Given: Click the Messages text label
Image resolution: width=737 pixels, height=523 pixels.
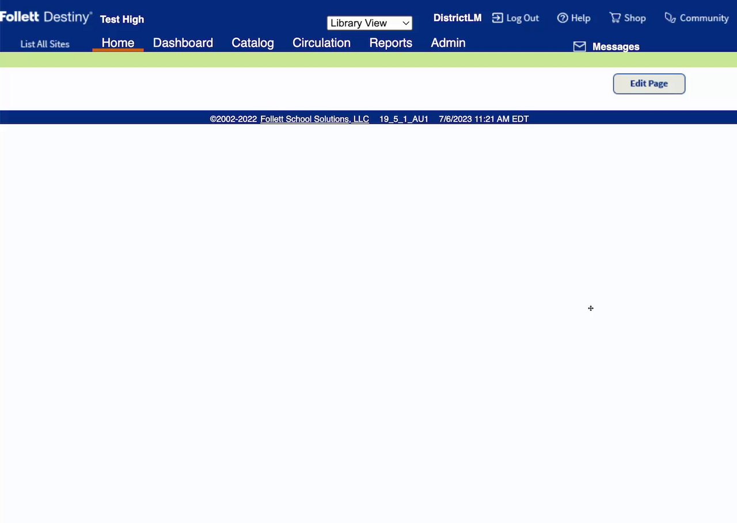Looking at the screenshot, I should pyautogui.click(x=616, y=47).
